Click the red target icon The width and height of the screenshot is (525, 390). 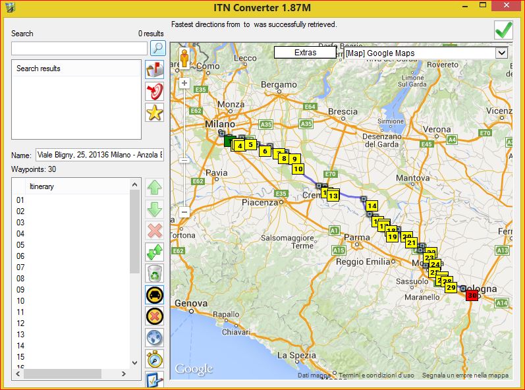(154, 91)
